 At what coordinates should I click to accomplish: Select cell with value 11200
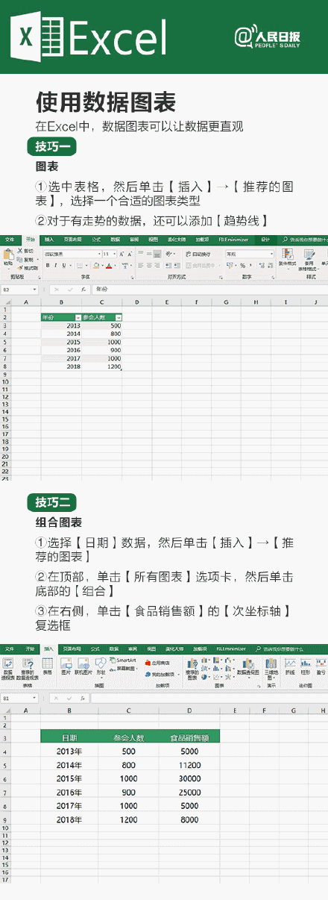tap(189, 764)
